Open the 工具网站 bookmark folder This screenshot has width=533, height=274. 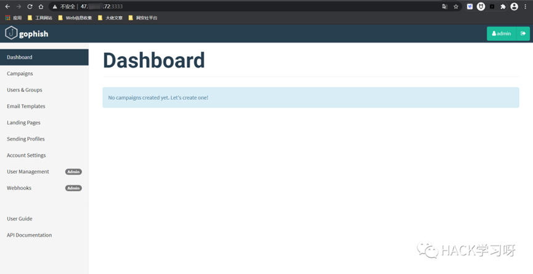[x=40, y=18]
